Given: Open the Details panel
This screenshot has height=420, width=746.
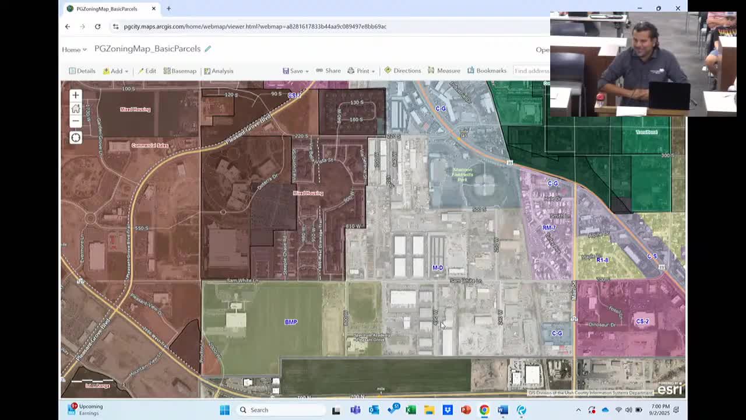Looking at the screenshot, I should (x=82, y=71).
